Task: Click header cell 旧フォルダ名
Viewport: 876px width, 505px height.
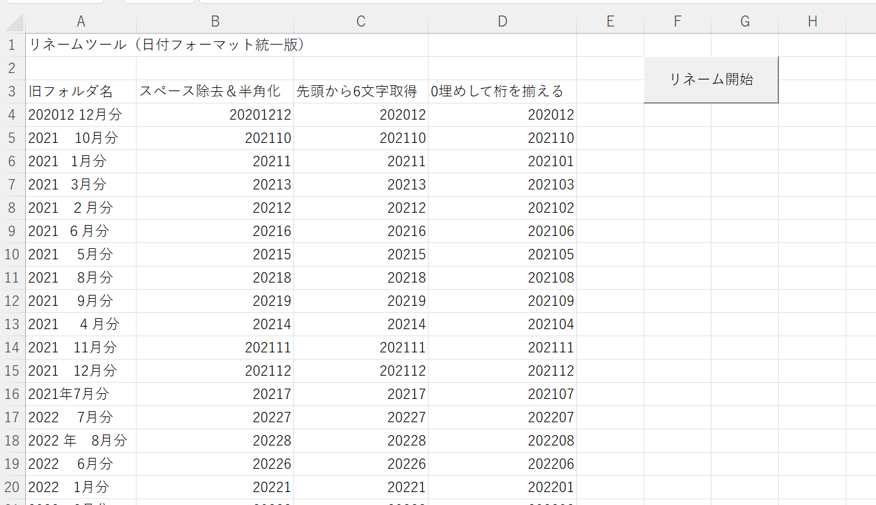Action: [x=81, y=92]
